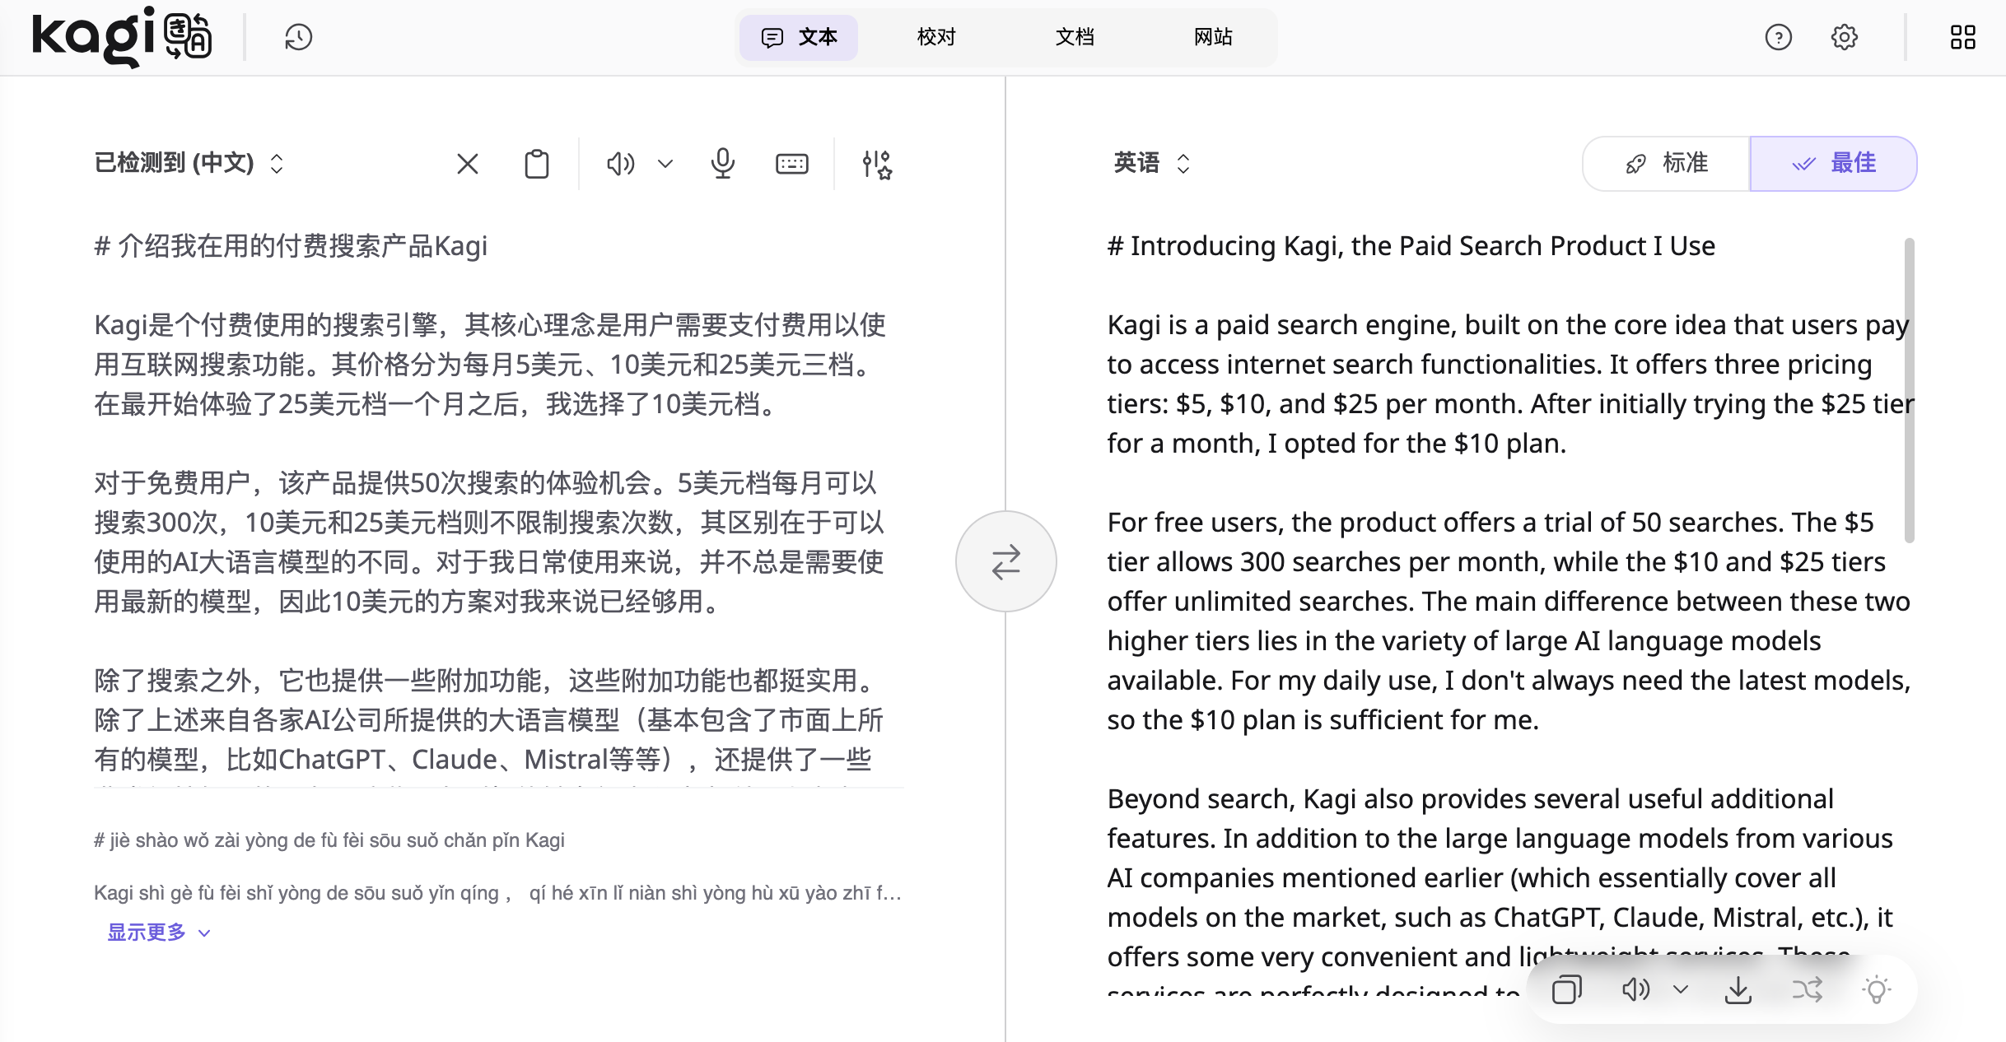Play source text audio speaker icon
Viewport: 2006px width, 1042px height.
(x=621, y=164)
